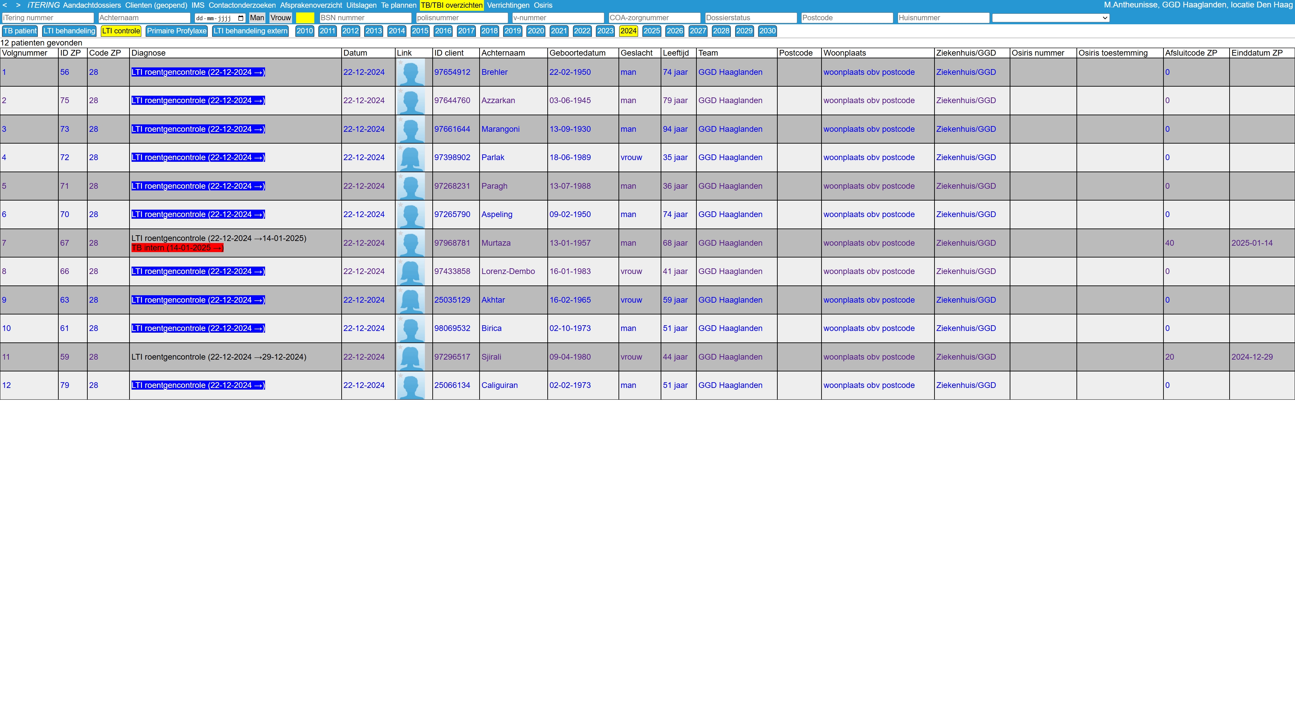This screenshot has height=728, width=1295.
Task: Click Sjirali's avatar link icon
Action: point(411,357)
